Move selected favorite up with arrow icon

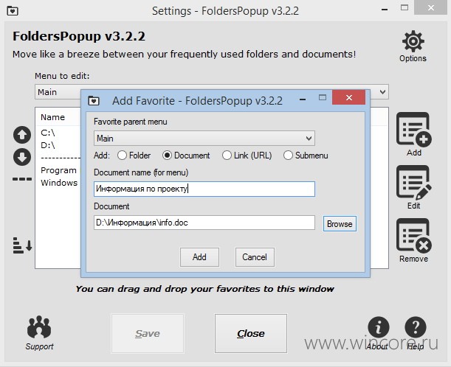22,135
